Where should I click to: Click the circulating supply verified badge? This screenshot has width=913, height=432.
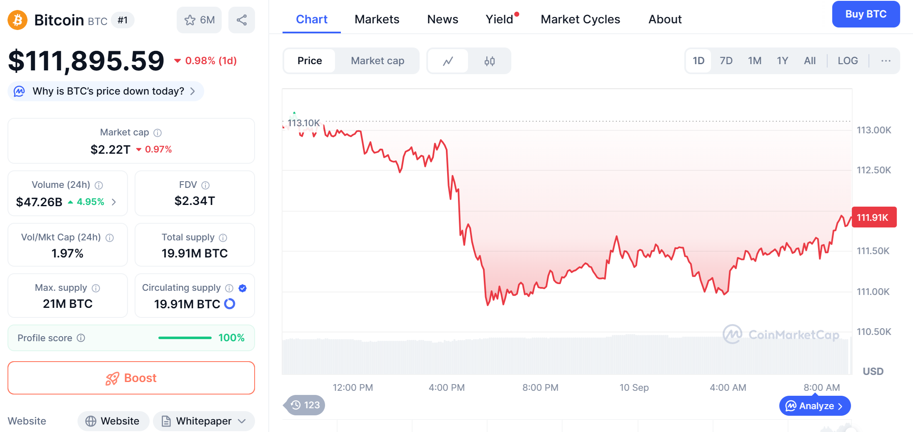pos(243,288)
